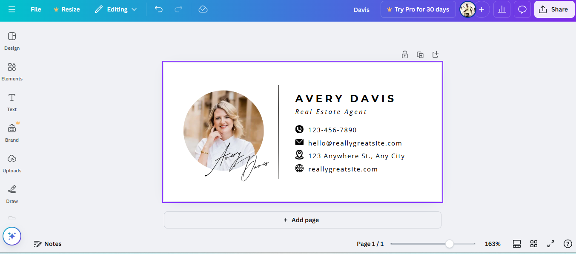Expand the Editing mode dropdown
The height and width of the screenshot is (254, 576).
click(x=116, y=9)
